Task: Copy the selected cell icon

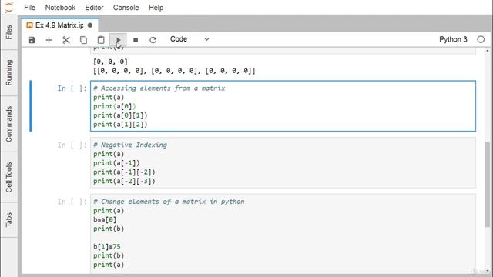Action: coord(83,40)
